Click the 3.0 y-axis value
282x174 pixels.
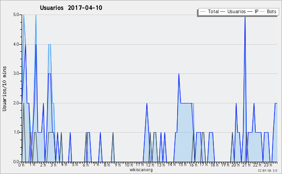[x=16, y=73]
